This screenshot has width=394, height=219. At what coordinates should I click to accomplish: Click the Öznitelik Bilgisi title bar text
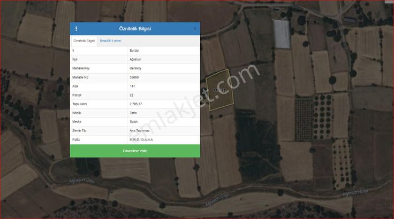pyautogui.click(x=135, y=29)
